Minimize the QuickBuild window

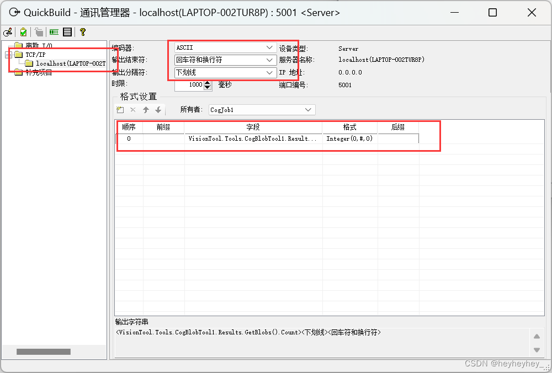pos(454,13)
